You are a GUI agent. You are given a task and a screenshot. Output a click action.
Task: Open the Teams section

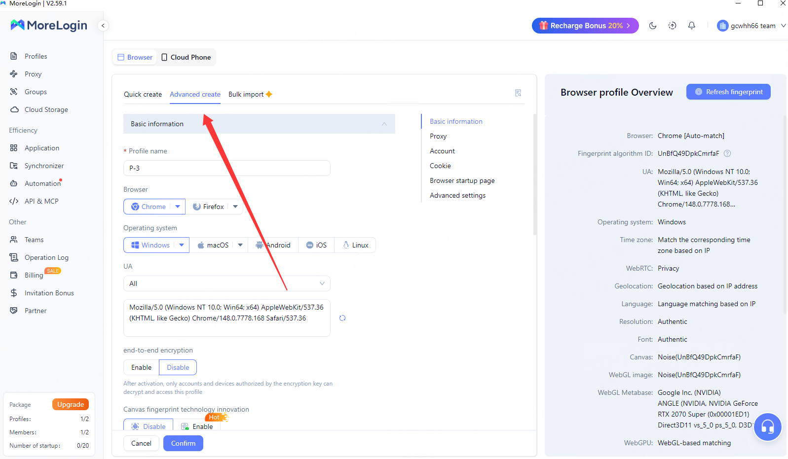pos(34,240)
